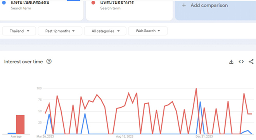Click the red Average bar

(20, 124)
